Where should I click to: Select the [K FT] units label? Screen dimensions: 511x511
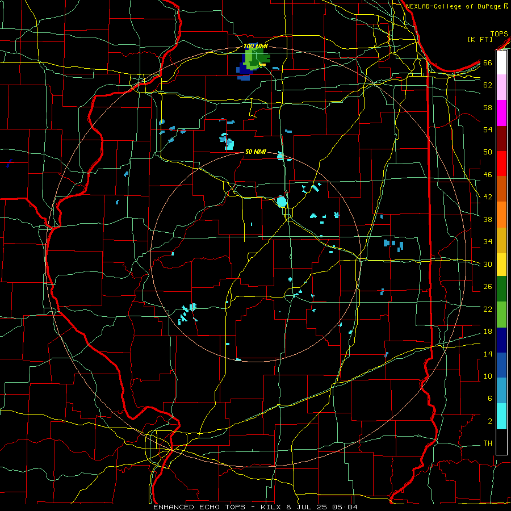coord(480,39)
